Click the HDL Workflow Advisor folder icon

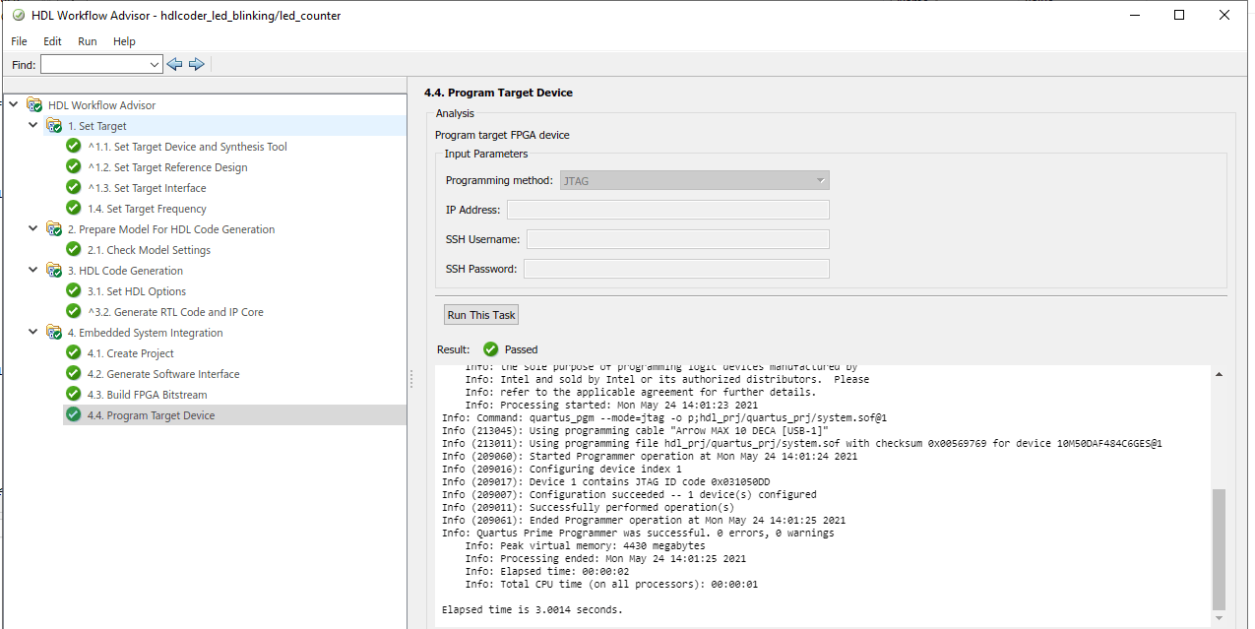pyautogui.click(x=35, y=105)
